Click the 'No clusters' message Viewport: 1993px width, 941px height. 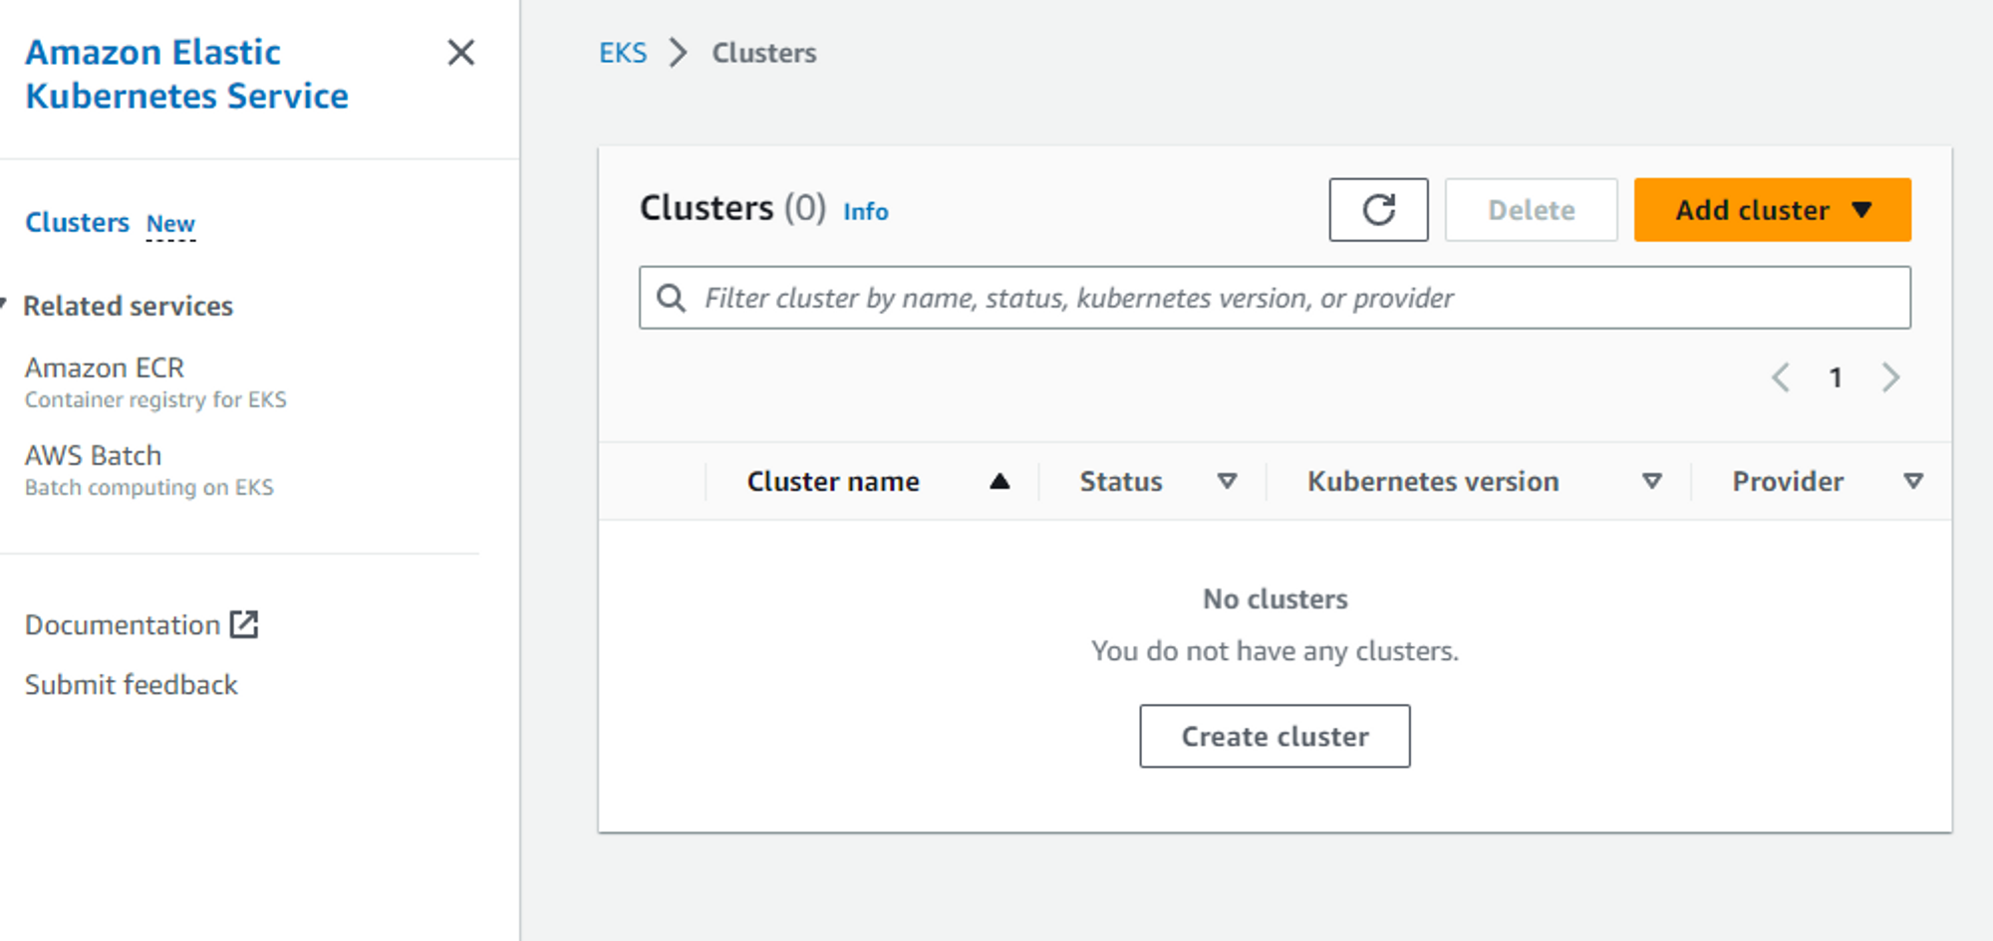point(1275,599)
